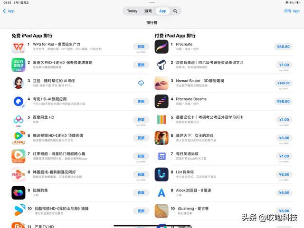Open the iGuzheng 爱古筝 app icon
Screen dimensions: 304x228
click(x=161, y=211)
